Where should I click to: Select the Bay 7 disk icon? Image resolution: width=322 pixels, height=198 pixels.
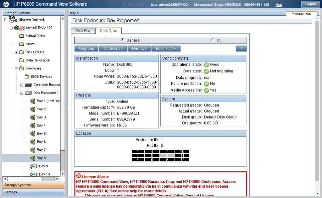[x=33, y=150]
